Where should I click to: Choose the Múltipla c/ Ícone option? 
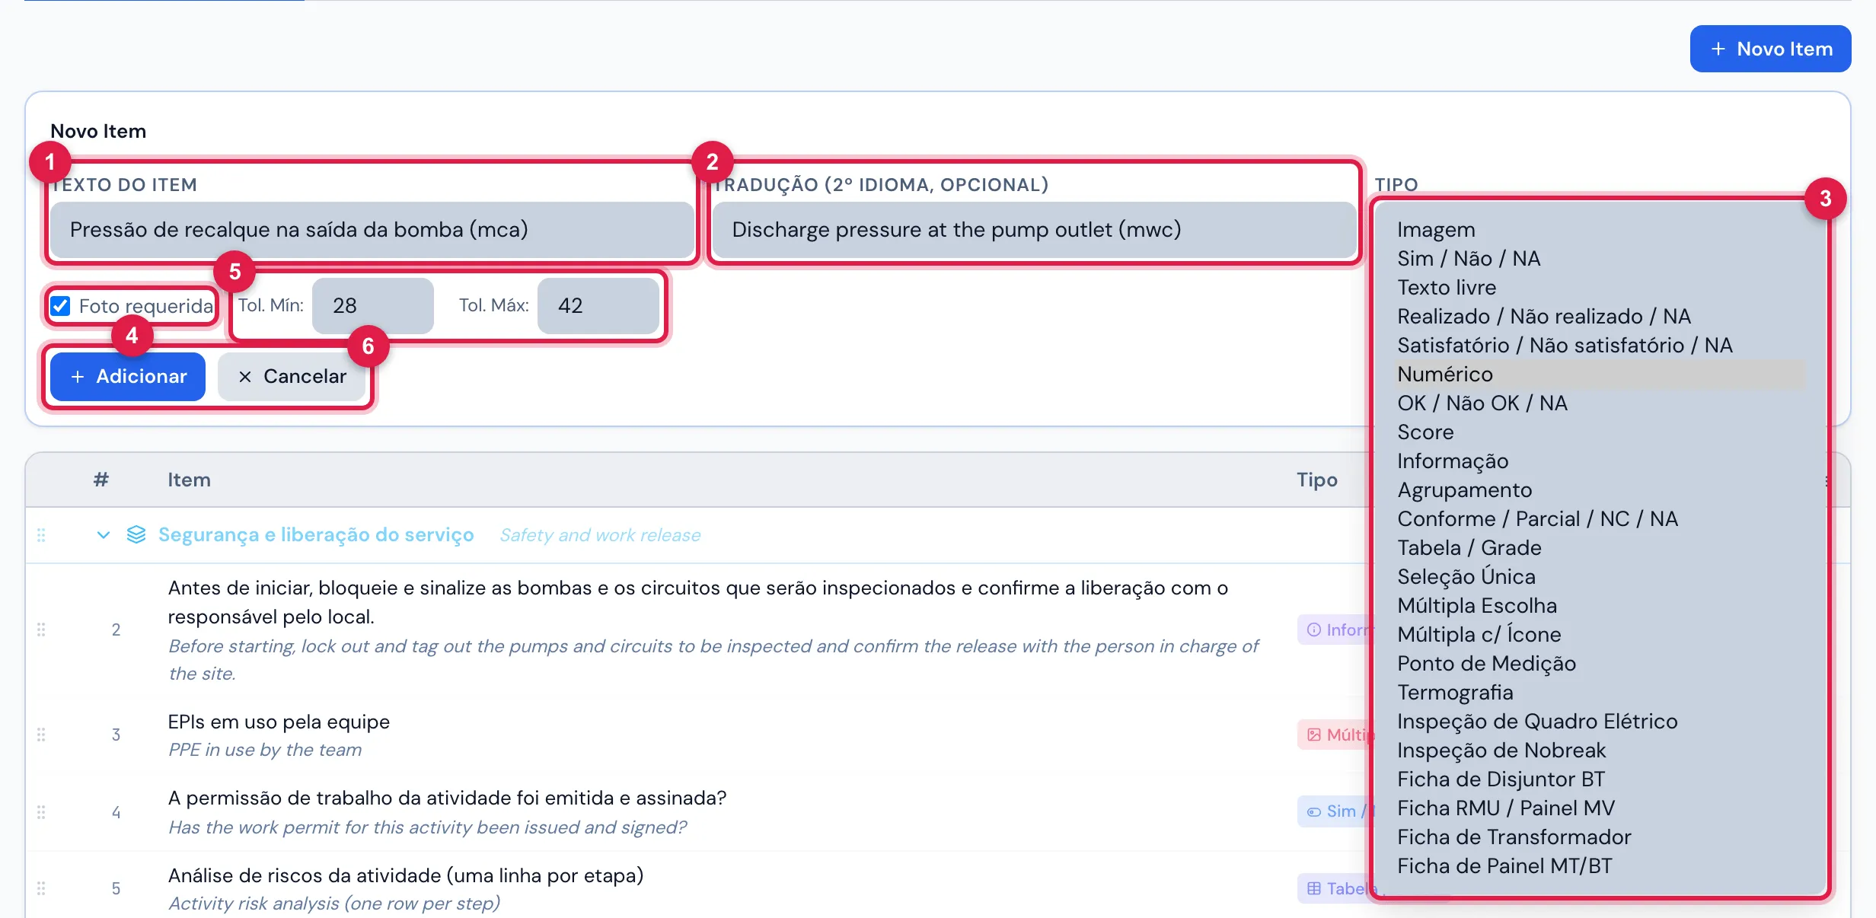click(1600, 635)
